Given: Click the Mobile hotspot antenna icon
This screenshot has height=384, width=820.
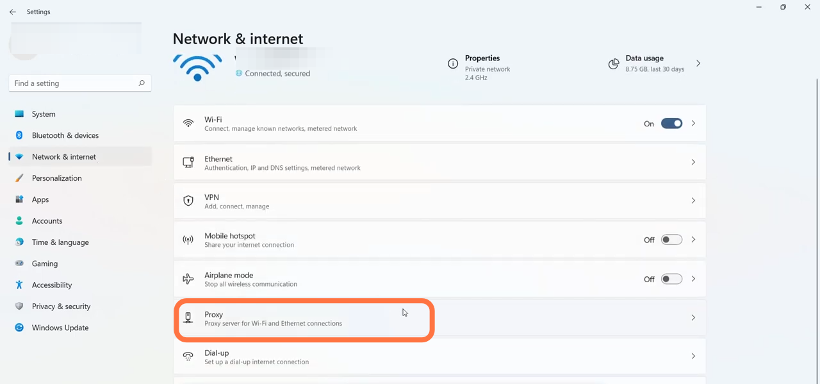Looking at the screenshot, I should point(188,240).
